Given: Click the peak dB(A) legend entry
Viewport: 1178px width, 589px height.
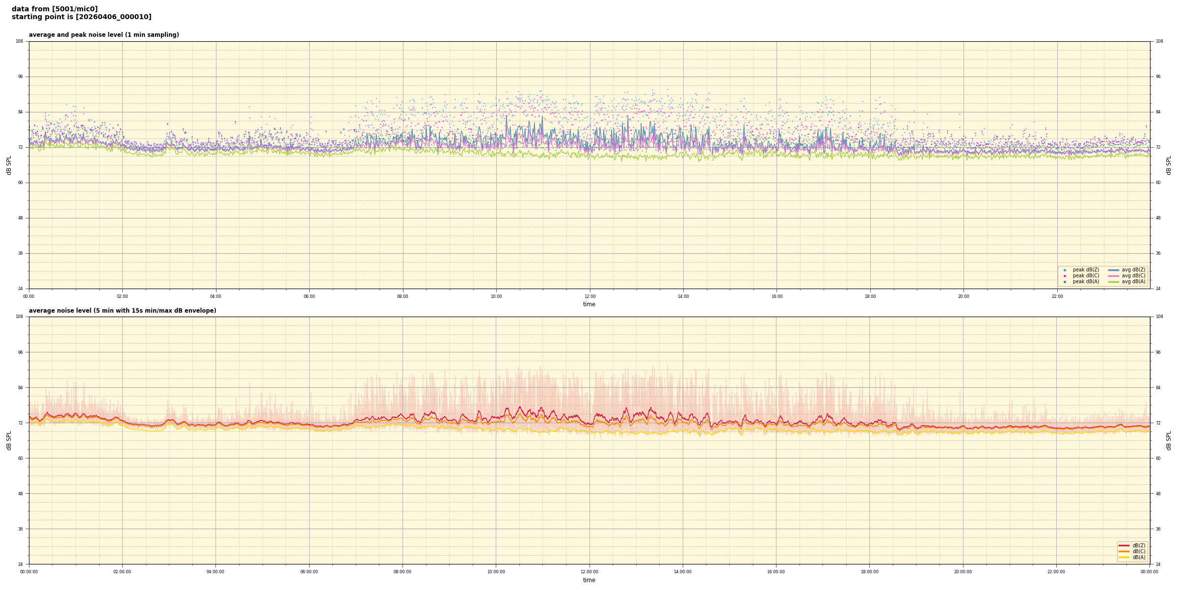Looking at the screenshot, I should point(1086,282).
